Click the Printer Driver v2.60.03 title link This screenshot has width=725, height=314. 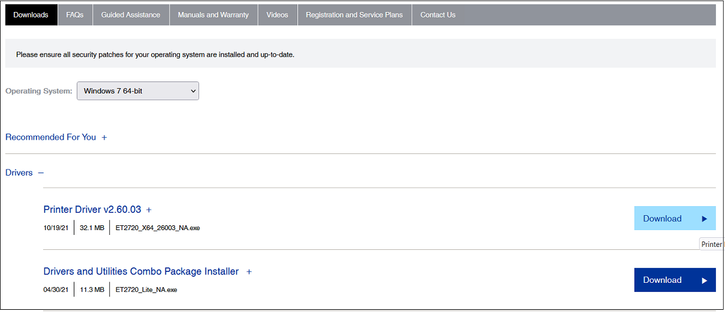click(x=92, y=210)
